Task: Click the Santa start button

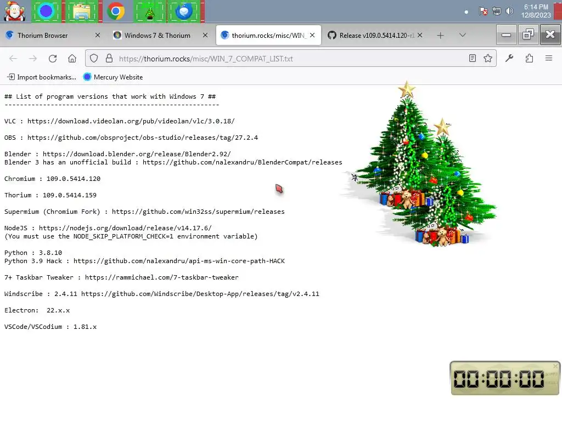Action: click(14, 12)
